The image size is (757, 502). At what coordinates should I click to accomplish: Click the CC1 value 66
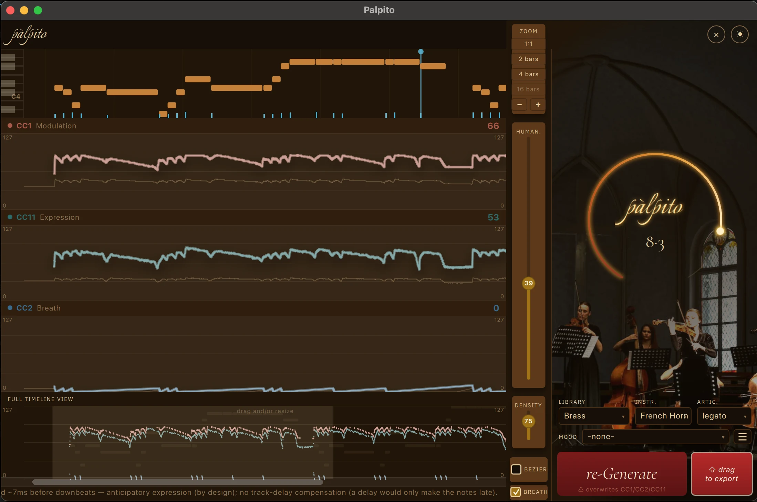[493, 126]
